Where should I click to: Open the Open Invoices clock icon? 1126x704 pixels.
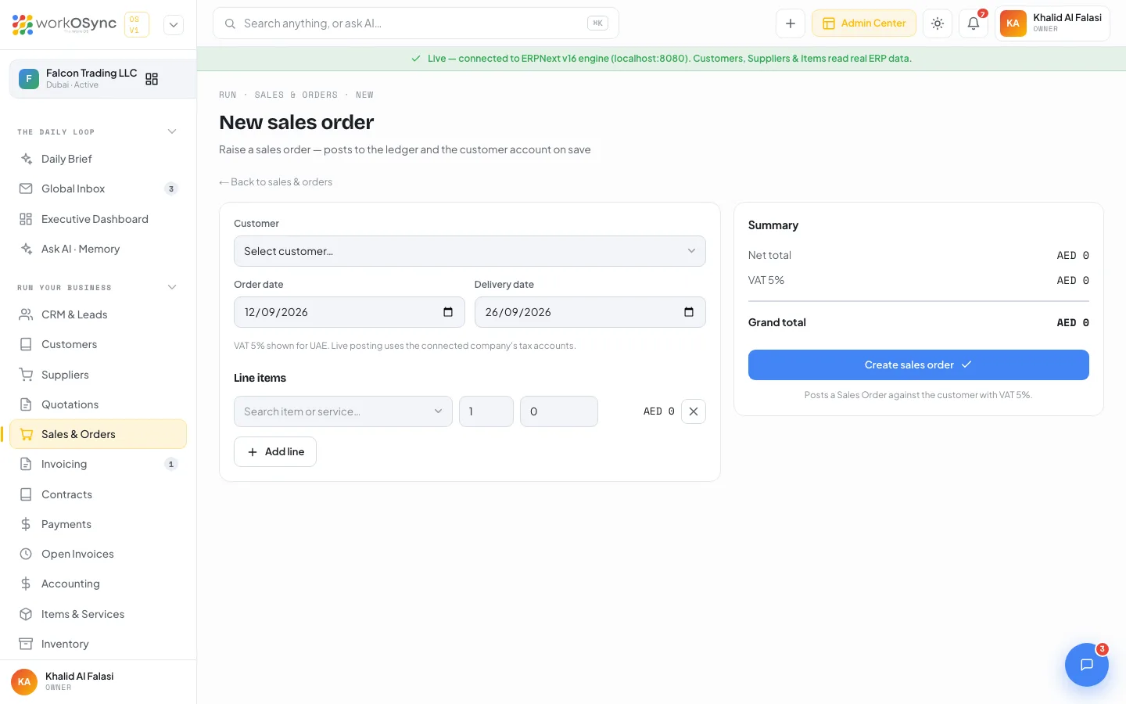[26, 554]
